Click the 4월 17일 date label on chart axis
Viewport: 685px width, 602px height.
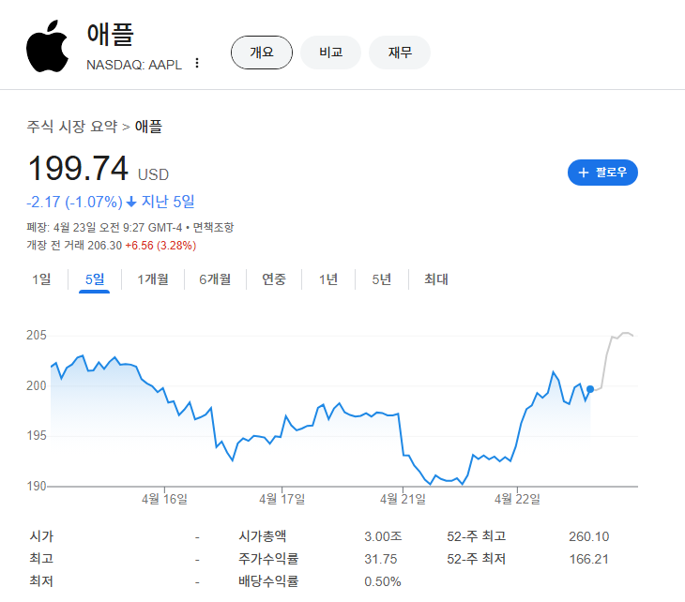coord(282,499)
